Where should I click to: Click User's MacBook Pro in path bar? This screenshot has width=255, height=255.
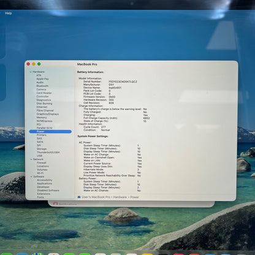point(96,197)
